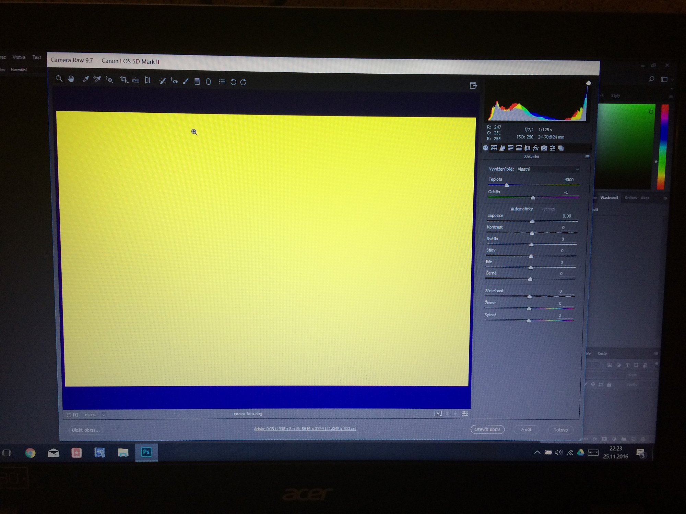Click the Automaticky link

(x=521, y=209)
